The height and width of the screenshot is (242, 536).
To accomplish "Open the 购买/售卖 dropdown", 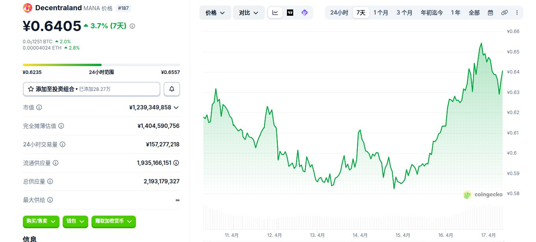I will point(41,222).
